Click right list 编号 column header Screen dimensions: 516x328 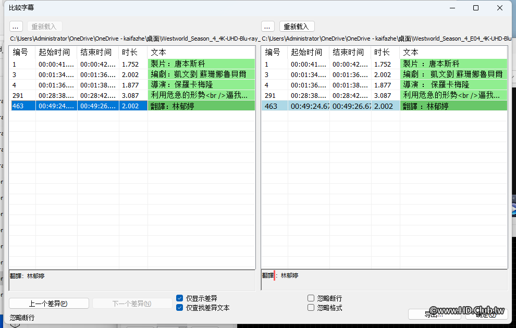(275, 52)
